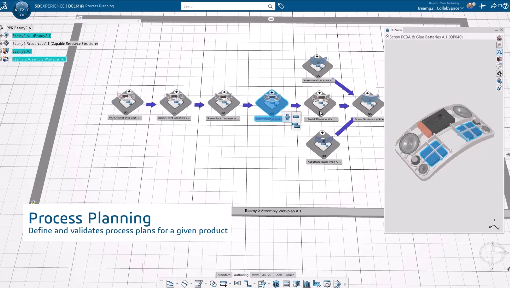Click the Help question mark button

(x=505, y=6)
